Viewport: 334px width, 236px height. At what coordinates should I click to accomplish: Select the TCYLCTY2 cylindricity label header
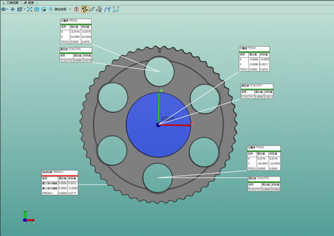(x=75, y=49)
